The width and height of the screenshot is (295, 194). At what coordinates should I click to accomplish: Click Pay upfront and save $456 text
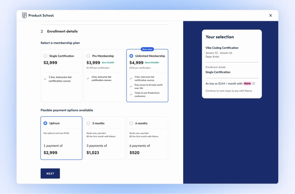[x=56, y=133]
